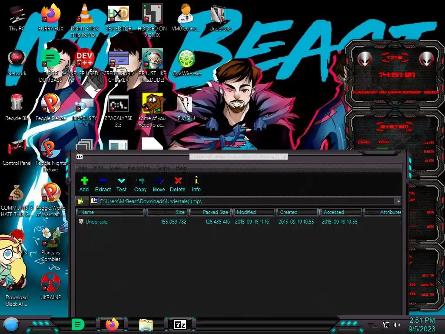Image resolution: width=445 pixels, height=334 pixels.
Task: Select the COMMUNISTS HATE THIS money bag icon
Action: click(x=17, y=200)
